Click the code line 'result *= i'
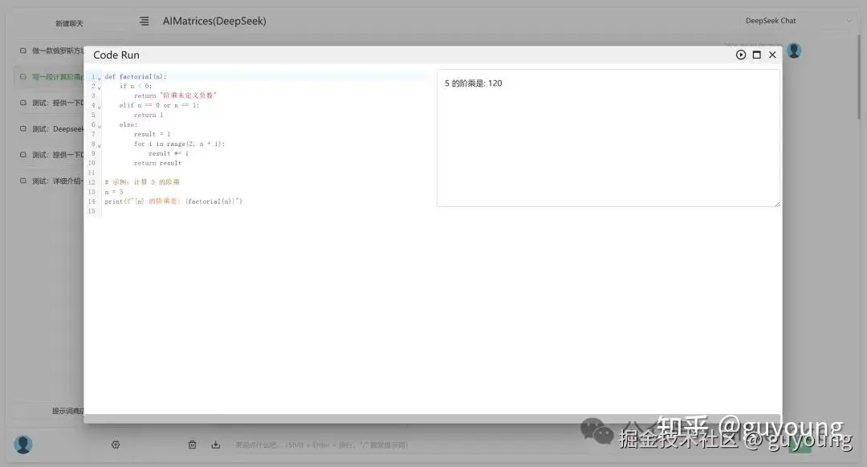Image resolution: width=867 pixels, height=467 pixels. click(x=168, y=153)
